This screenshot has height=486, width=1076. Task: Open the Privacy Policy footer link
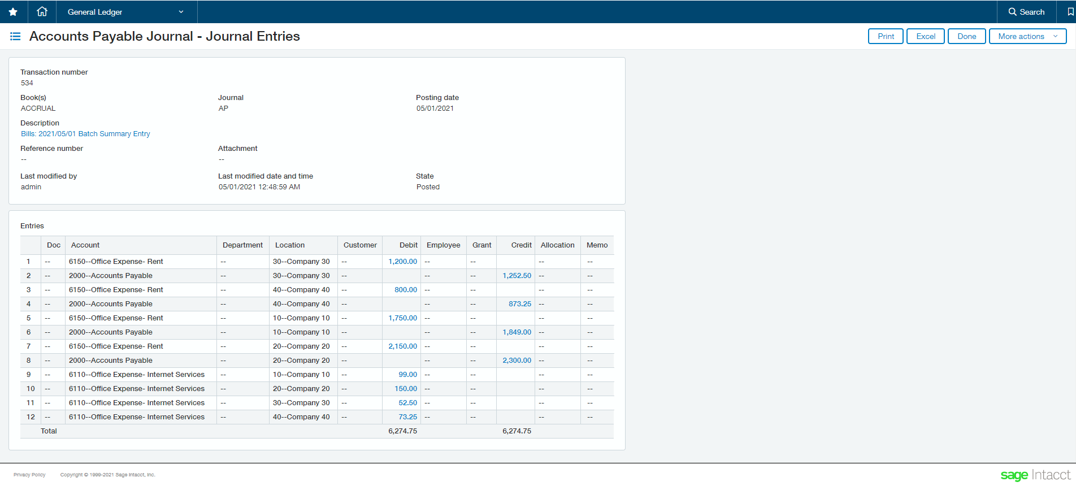pos(29,475)
